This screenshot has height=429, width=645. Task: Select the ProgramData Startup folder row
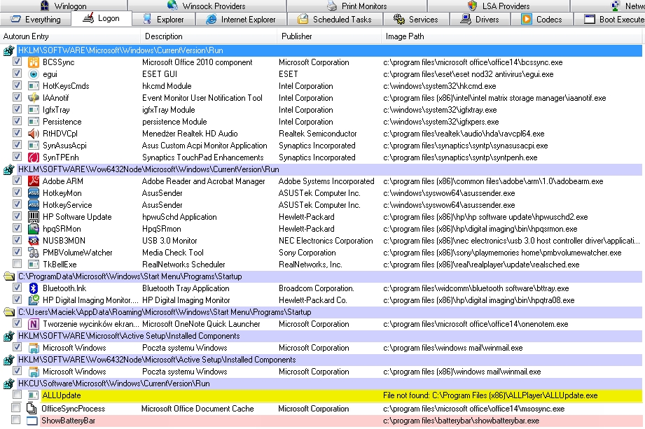pos(329,276)
